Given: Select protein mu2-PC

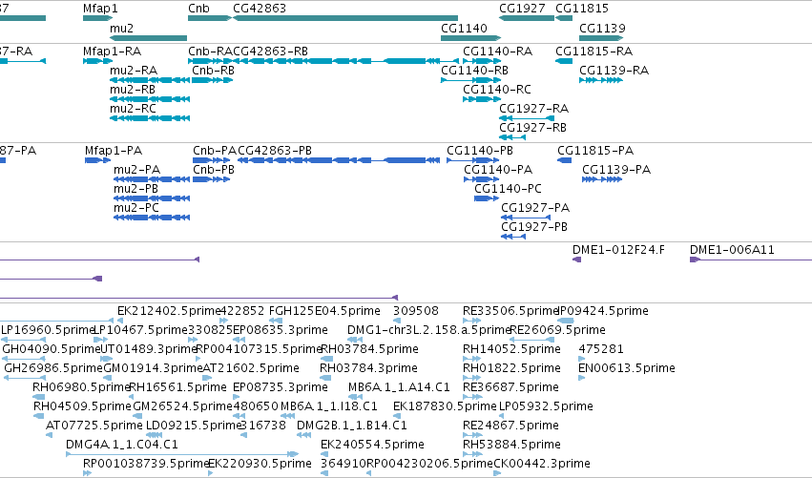Looking at the screenshot, I should point(136,208).
